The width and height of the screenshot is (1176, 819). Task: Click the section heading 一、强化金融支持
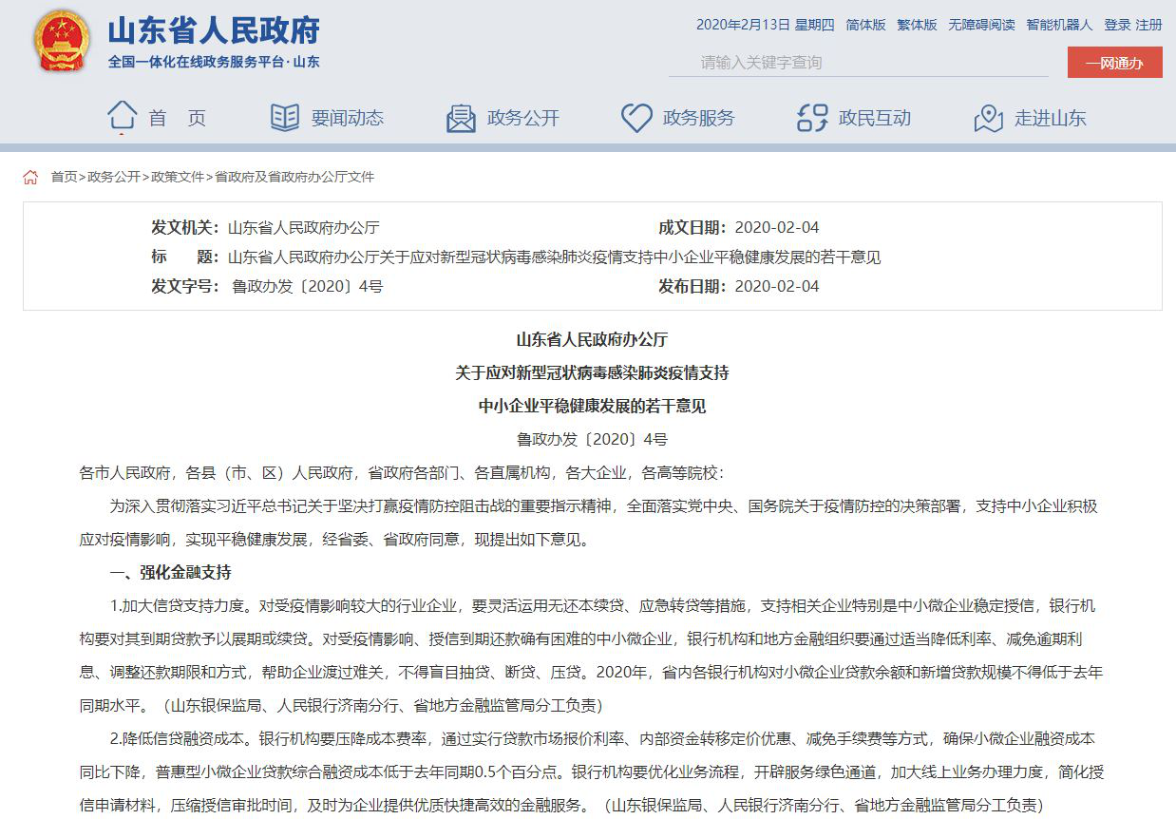coord(171,572)
